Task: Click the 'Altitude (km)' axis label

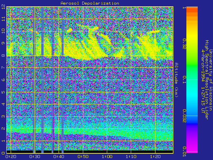Action: coord(176,80)
